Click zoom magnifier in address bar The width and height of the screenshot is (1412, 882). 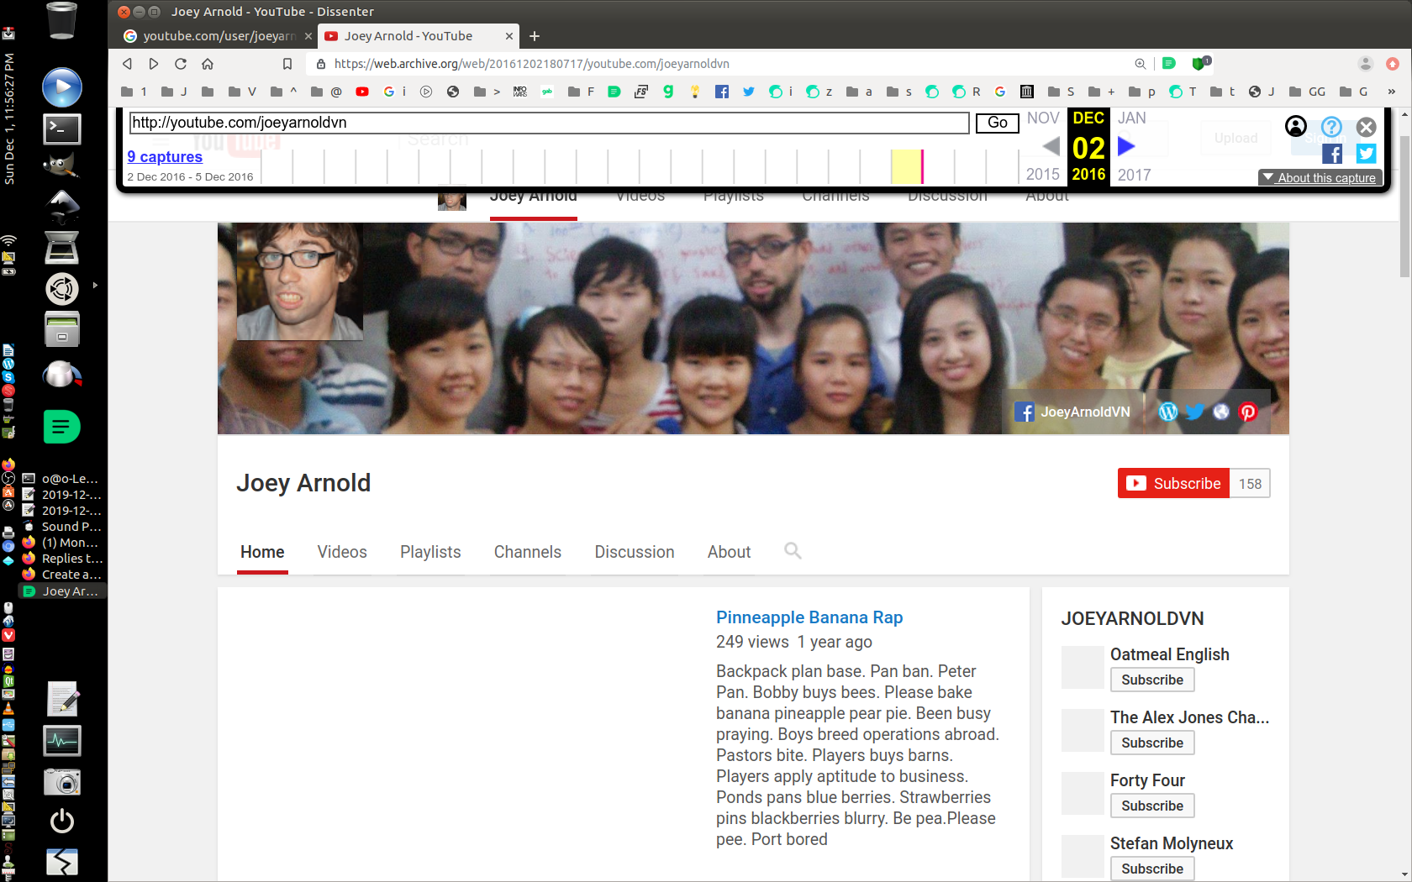click(x=1141, y=64)
